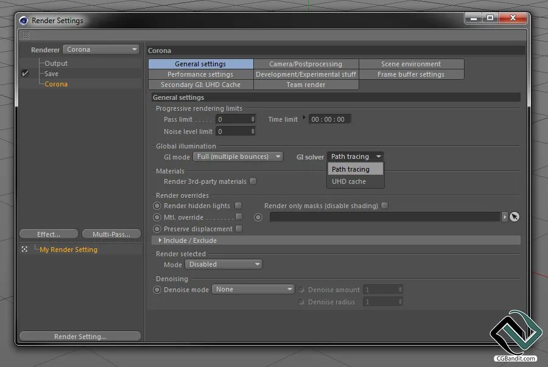
Task: Enable Mtl. override checkbox
Action: click(x=239, y=217)
